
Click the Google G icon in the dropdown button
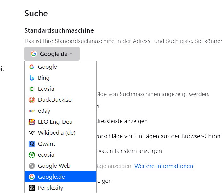(34, 54)
